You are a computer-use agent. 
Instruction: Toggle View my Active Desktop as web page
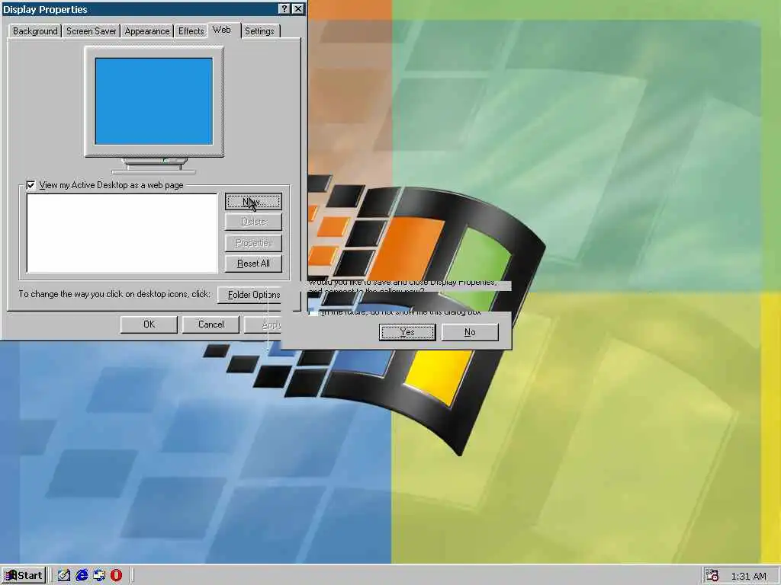tap(31, 185)
